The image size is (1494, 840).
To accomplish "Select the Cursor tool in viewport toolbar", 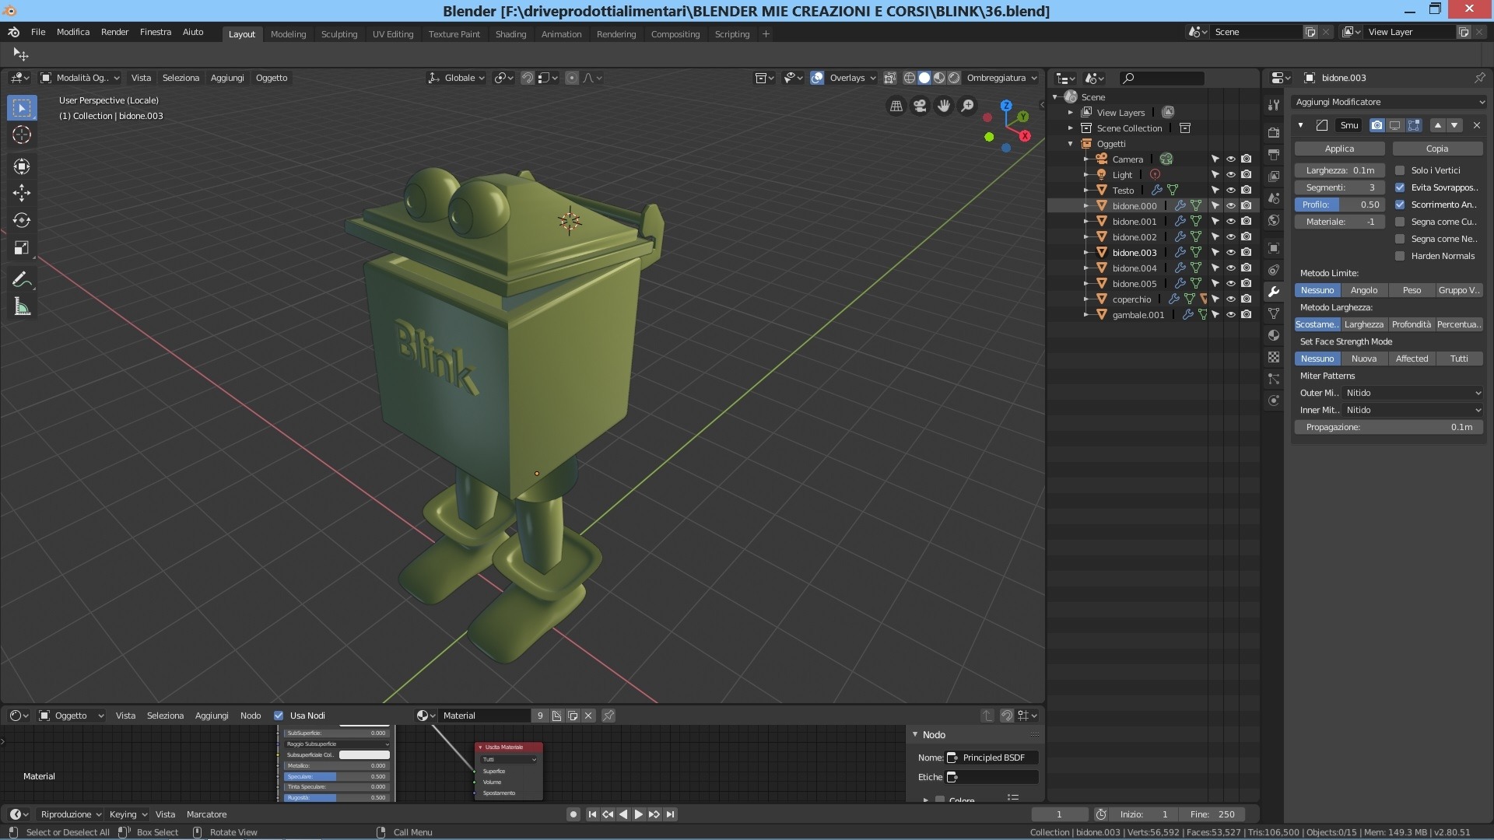I will (x=22, y=135).
